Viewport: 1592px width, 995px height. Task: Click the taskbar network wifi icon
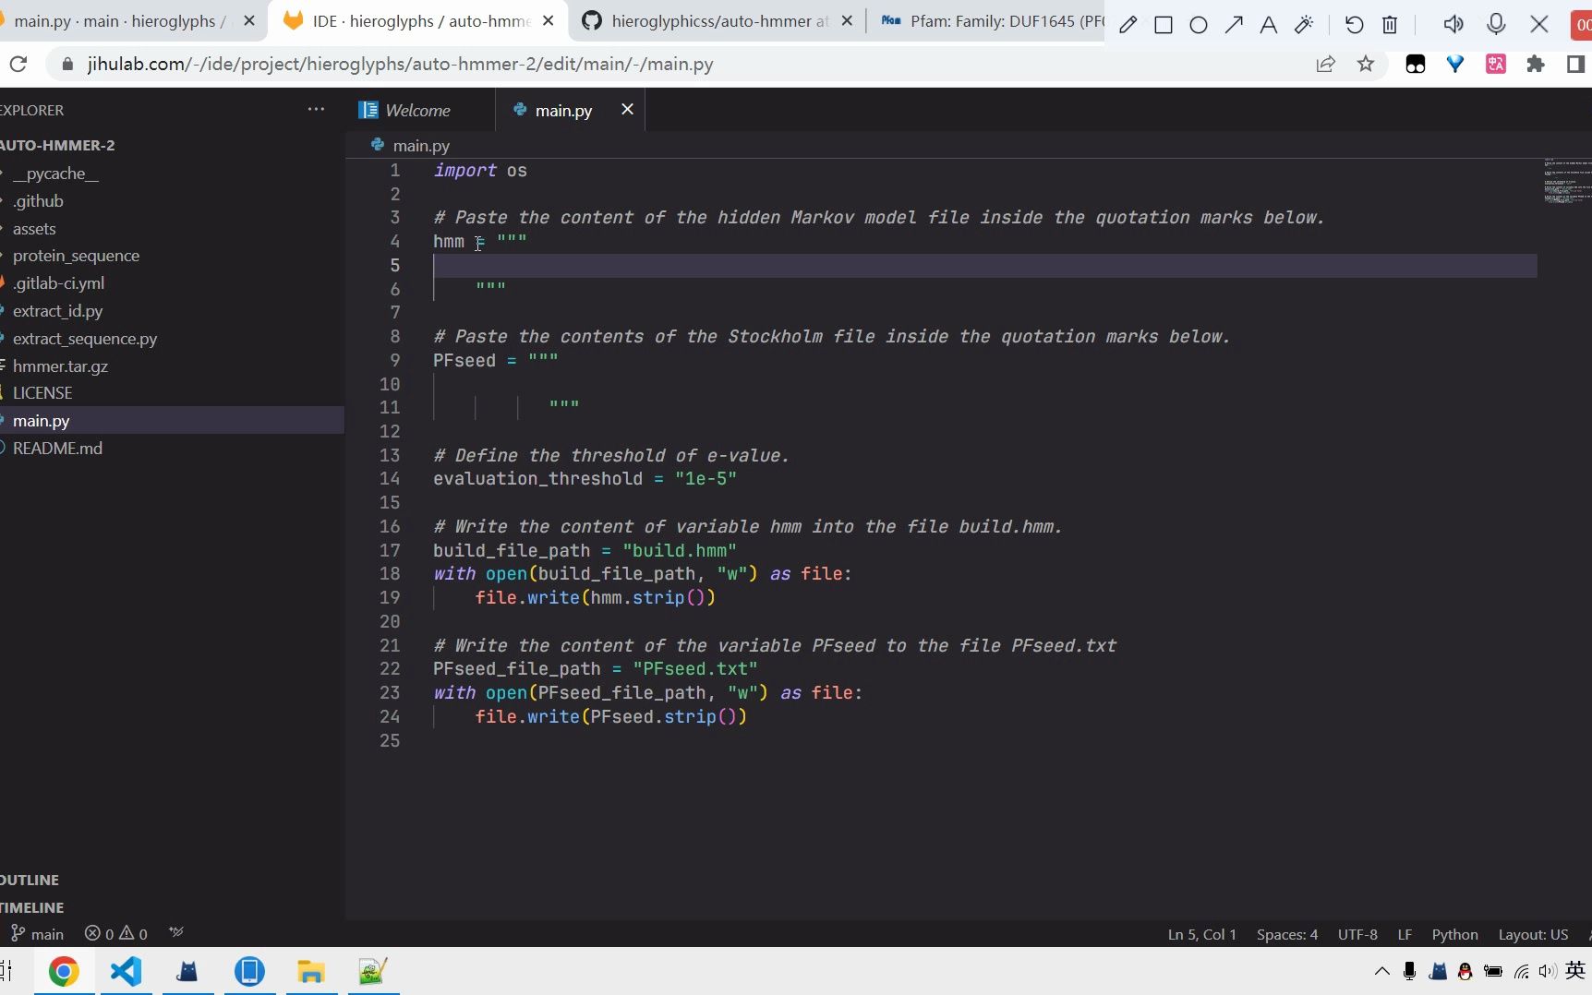[x=1521, y=971]
